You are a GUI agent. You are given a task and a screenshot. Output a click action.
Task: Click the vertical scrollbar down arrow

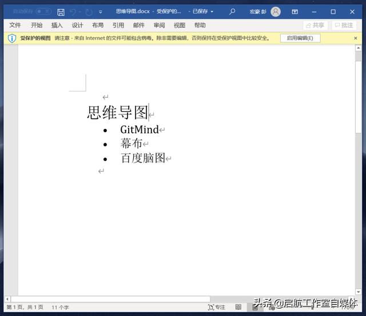[x=359, y=292]
